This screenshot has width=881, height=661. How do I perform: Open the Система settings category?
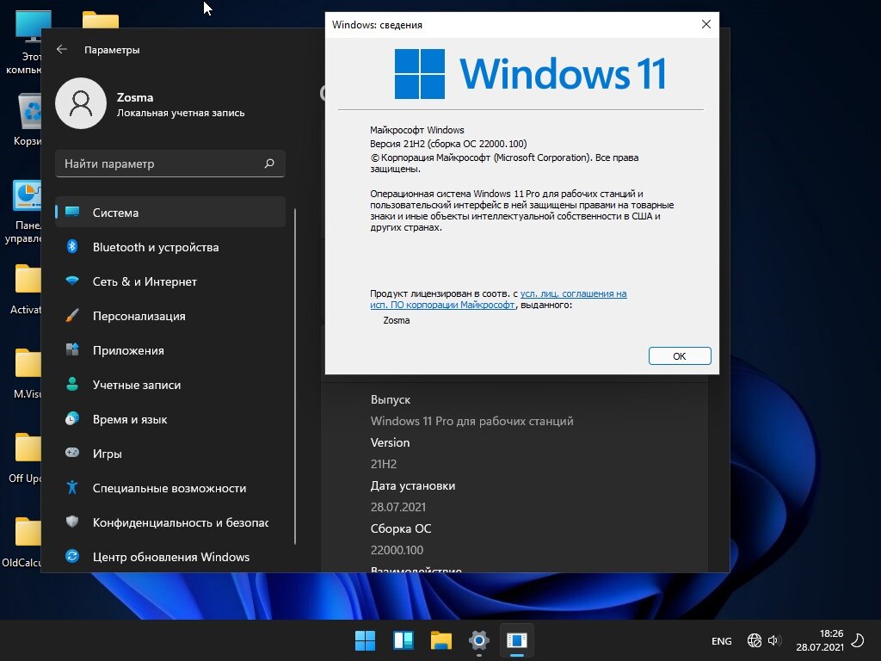point(170,213)
